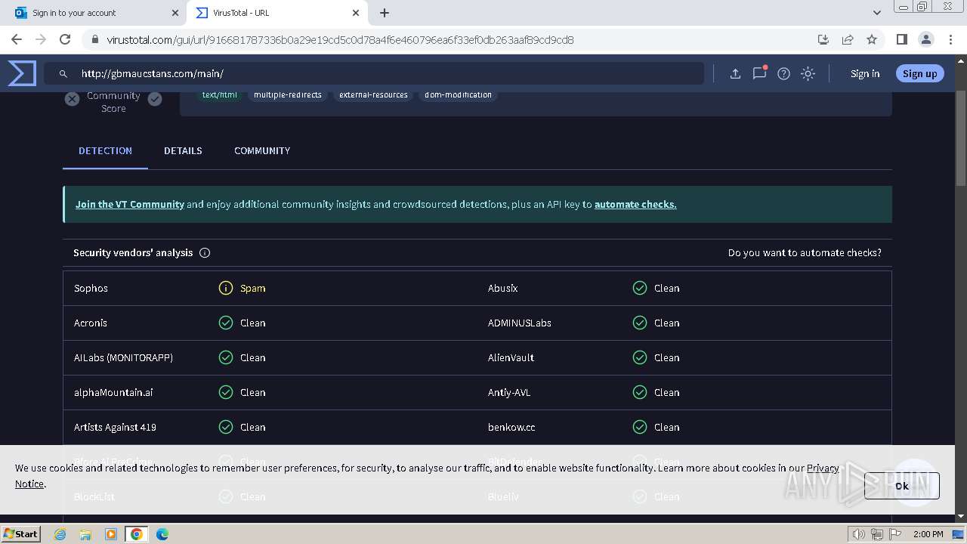Open the help question mark icon

coord(783,73)
